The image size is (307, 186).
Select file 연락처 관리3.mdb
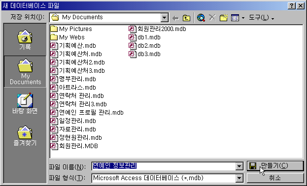tap(78, 104)
